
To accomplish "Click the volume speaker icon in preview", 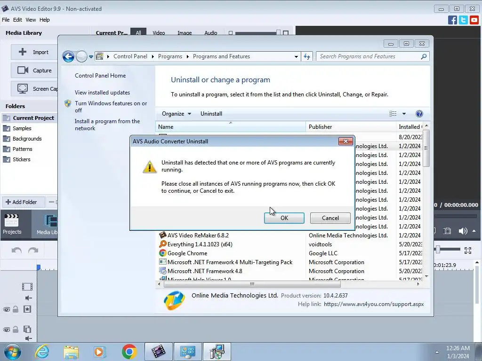I will point(463,231).
